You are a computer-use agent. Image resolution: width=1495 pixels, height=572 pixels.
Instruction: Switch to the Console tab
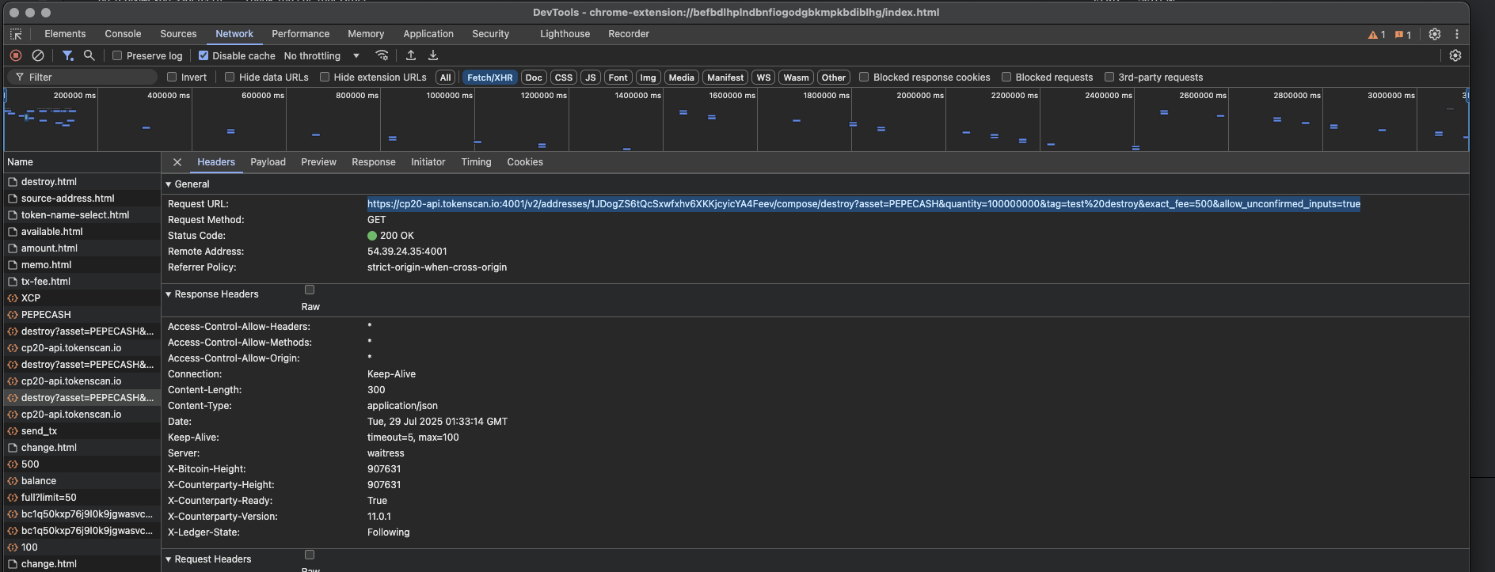(123, 34)
